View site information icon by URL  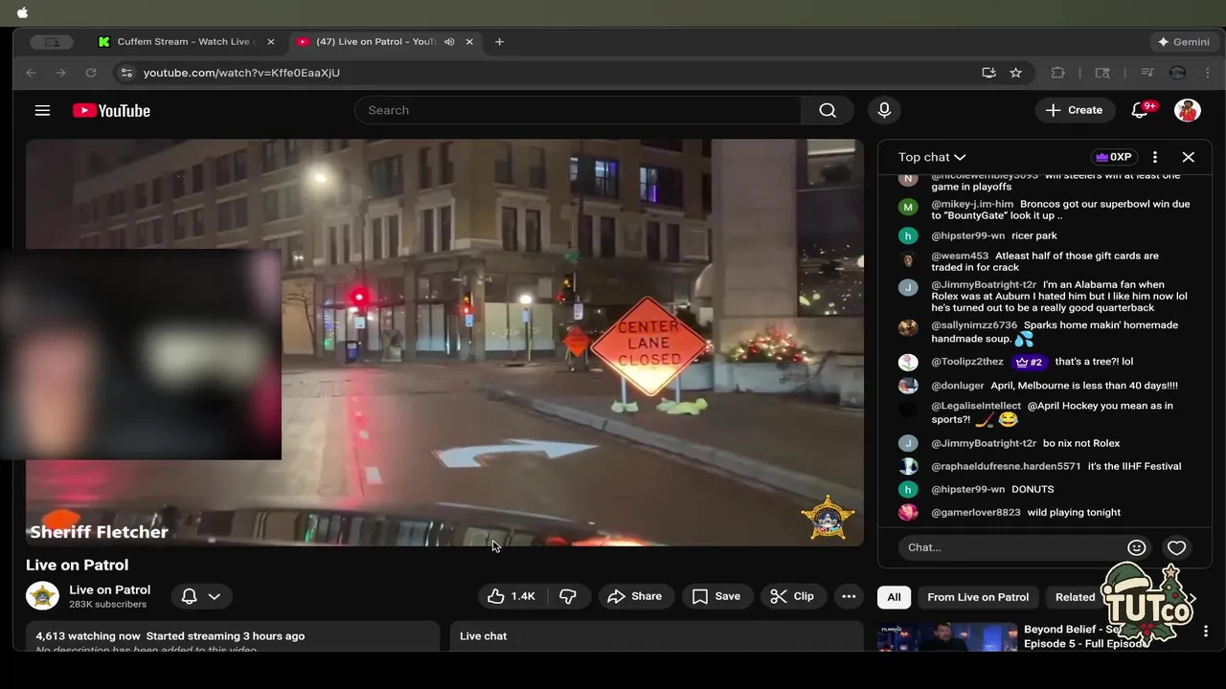tap(126, 73)
